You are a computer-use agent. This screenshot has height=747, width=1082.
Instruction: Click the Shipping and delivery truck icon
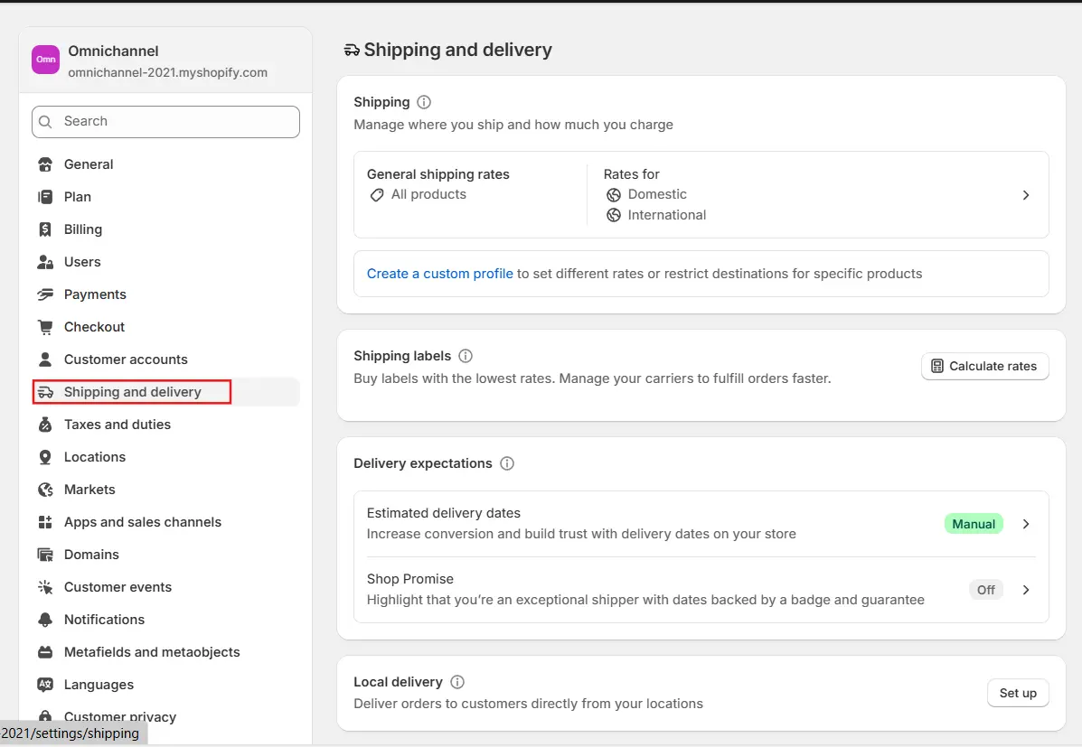[x=46, y=391]
